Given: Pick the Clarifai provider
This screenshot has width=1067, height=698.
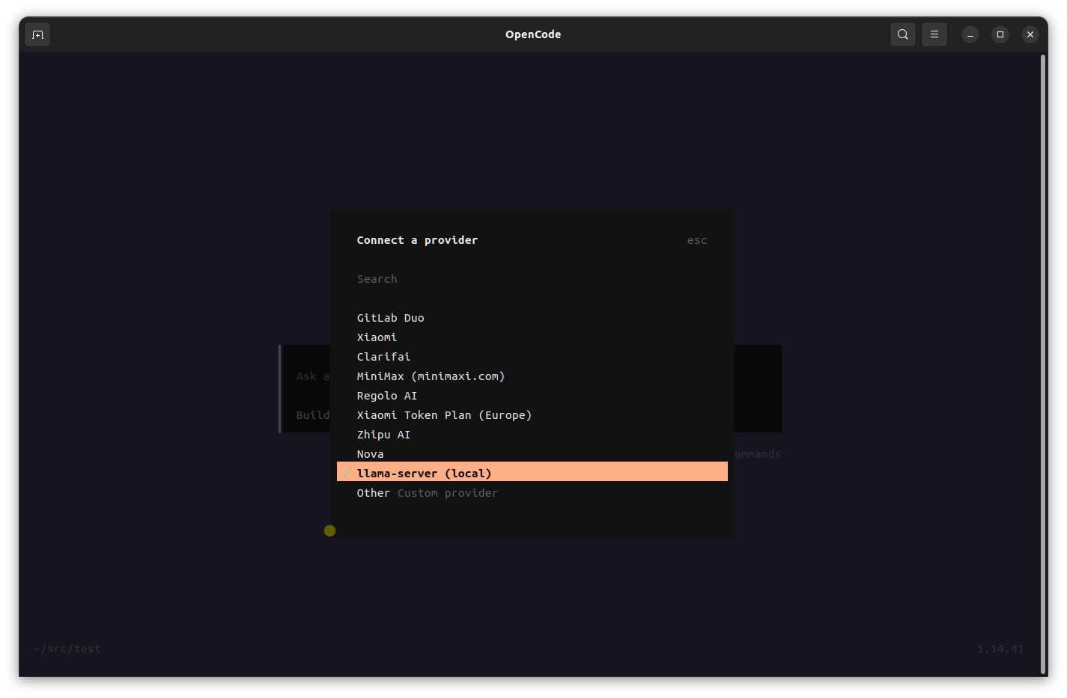Looking at the screenshot, I should pyautogui.click(x=532, y=357).
